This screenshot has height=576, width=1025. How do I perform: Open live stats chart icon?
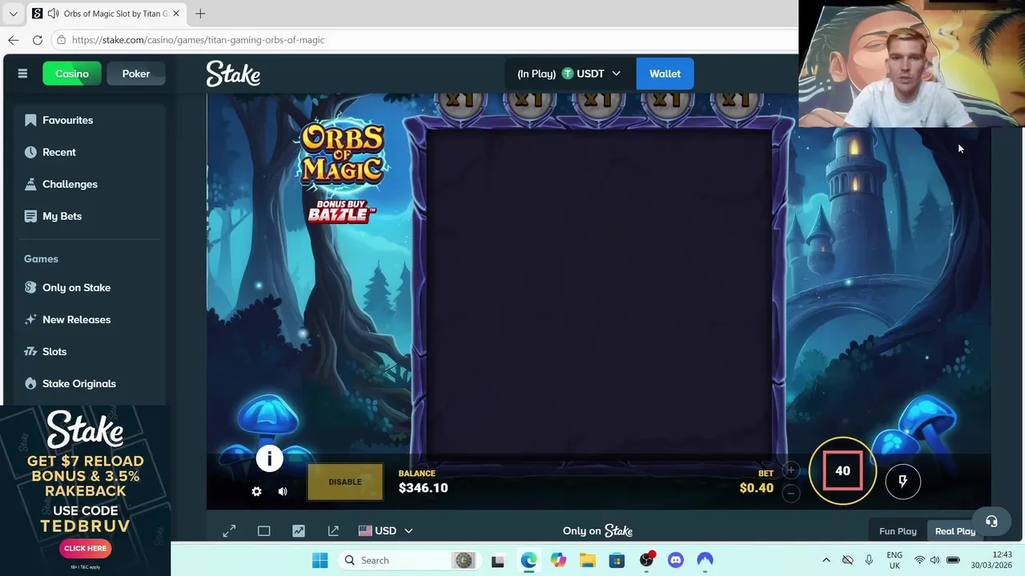coord(299,530)
